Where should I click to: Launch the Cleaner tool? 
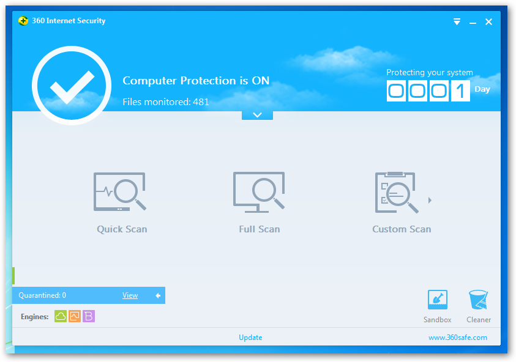(478, 300)
